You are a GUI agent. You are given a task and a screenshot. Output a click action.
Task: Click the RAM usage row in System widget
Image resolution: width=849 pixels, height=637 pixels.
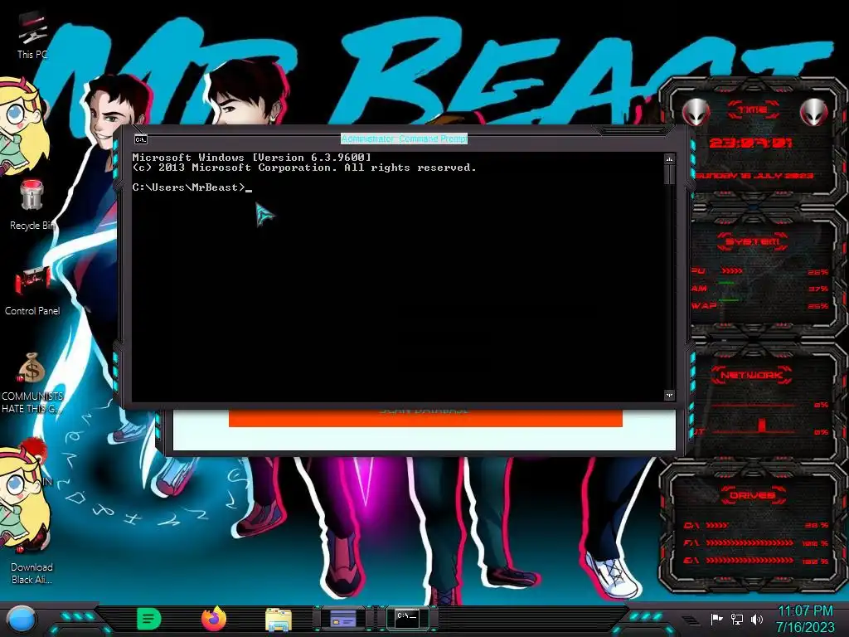point(760,289)
